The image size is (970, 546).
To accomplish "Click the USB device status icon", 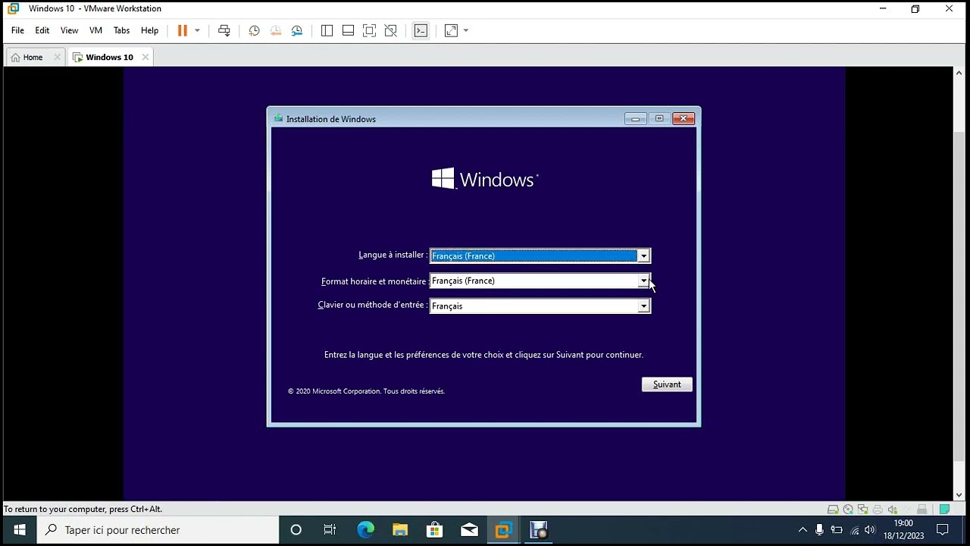I will [922, 510].
